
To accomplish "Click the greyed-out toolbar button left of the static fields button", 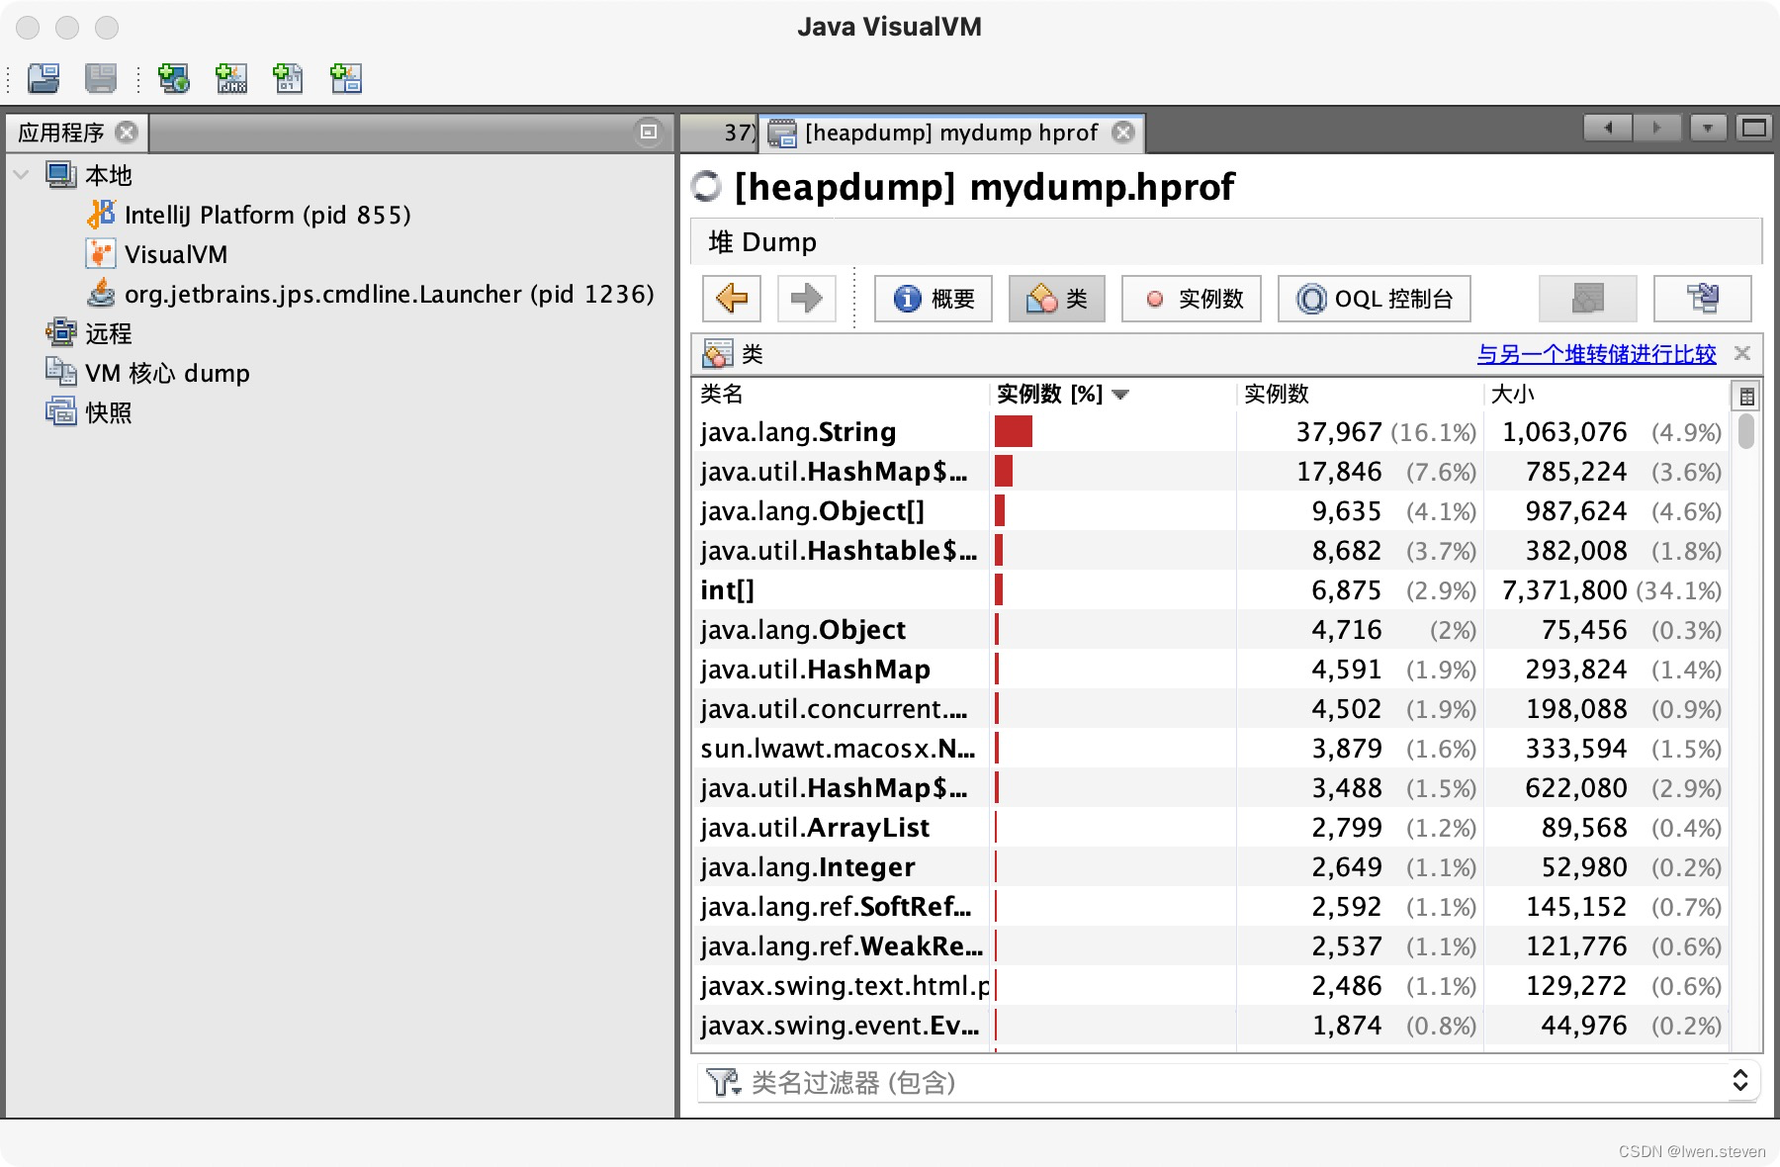I will tap(1588, 298).
